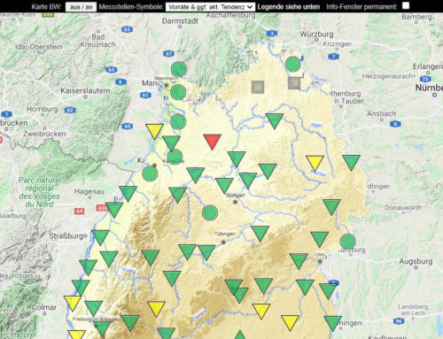443x339 pixels.
Task: Select the green circle marker at Günzburg
Action: 347,242
